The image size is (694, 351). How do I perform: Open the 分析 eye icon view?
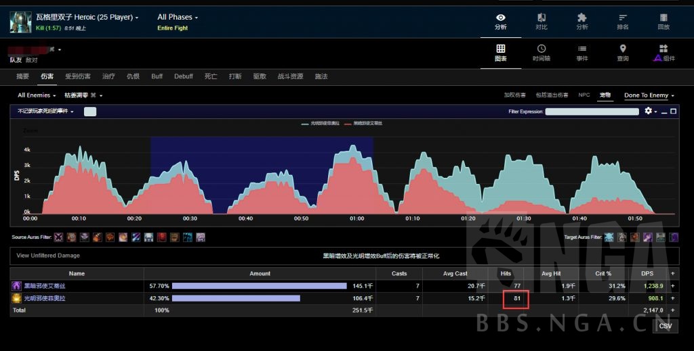501,21
